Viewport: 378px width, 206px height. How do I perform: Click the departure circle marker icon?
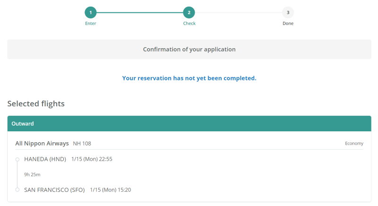tap(17, 160)
